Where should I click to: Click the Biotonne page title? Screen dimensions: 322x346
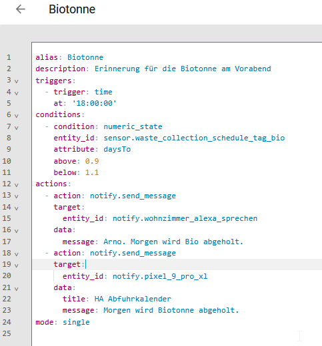pyautogui.click(x=72, y=9)
